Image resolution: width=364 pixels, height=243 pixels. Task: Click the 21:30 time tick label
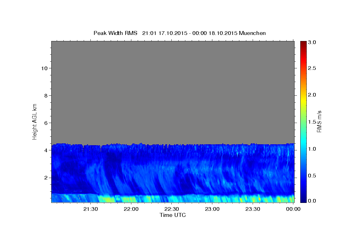[91, 209]
